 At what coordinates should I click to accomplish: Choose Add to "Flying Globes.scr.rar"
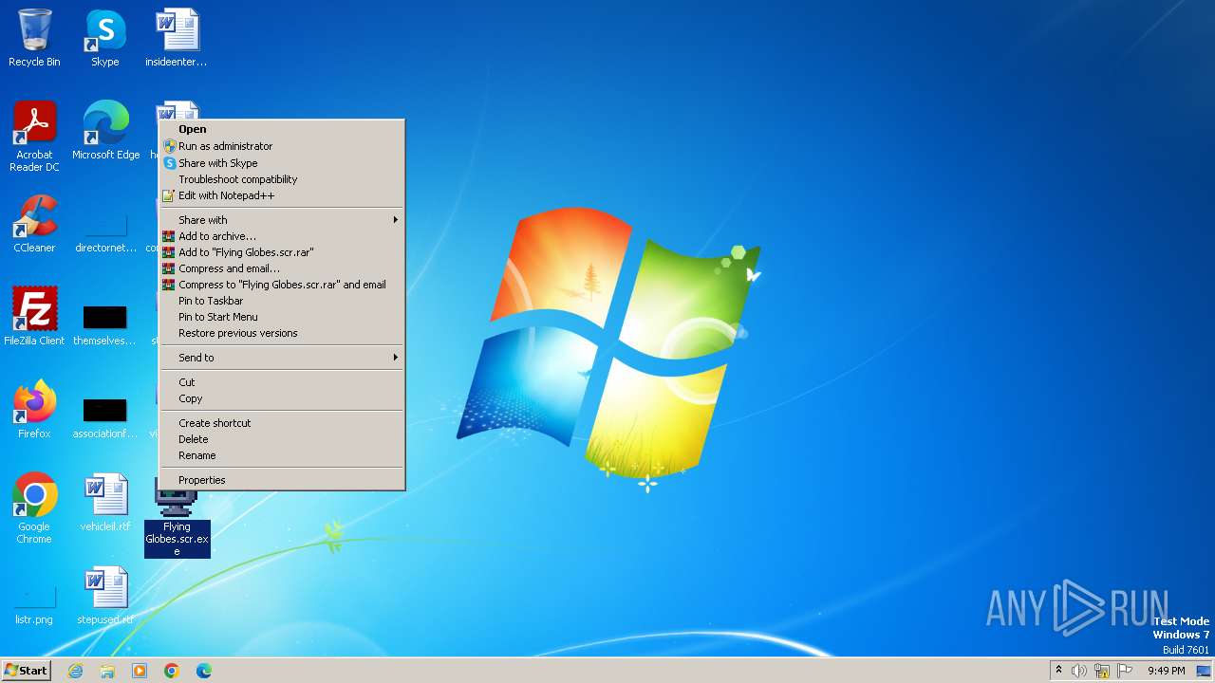point(282,252)
